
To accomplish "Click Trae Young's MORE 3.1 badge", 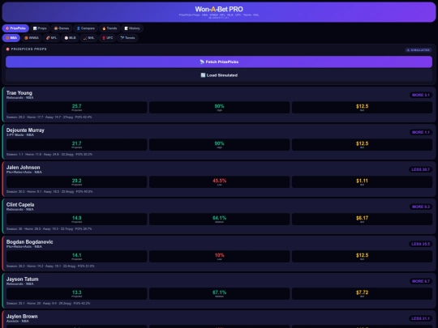I will coord(421,95).
